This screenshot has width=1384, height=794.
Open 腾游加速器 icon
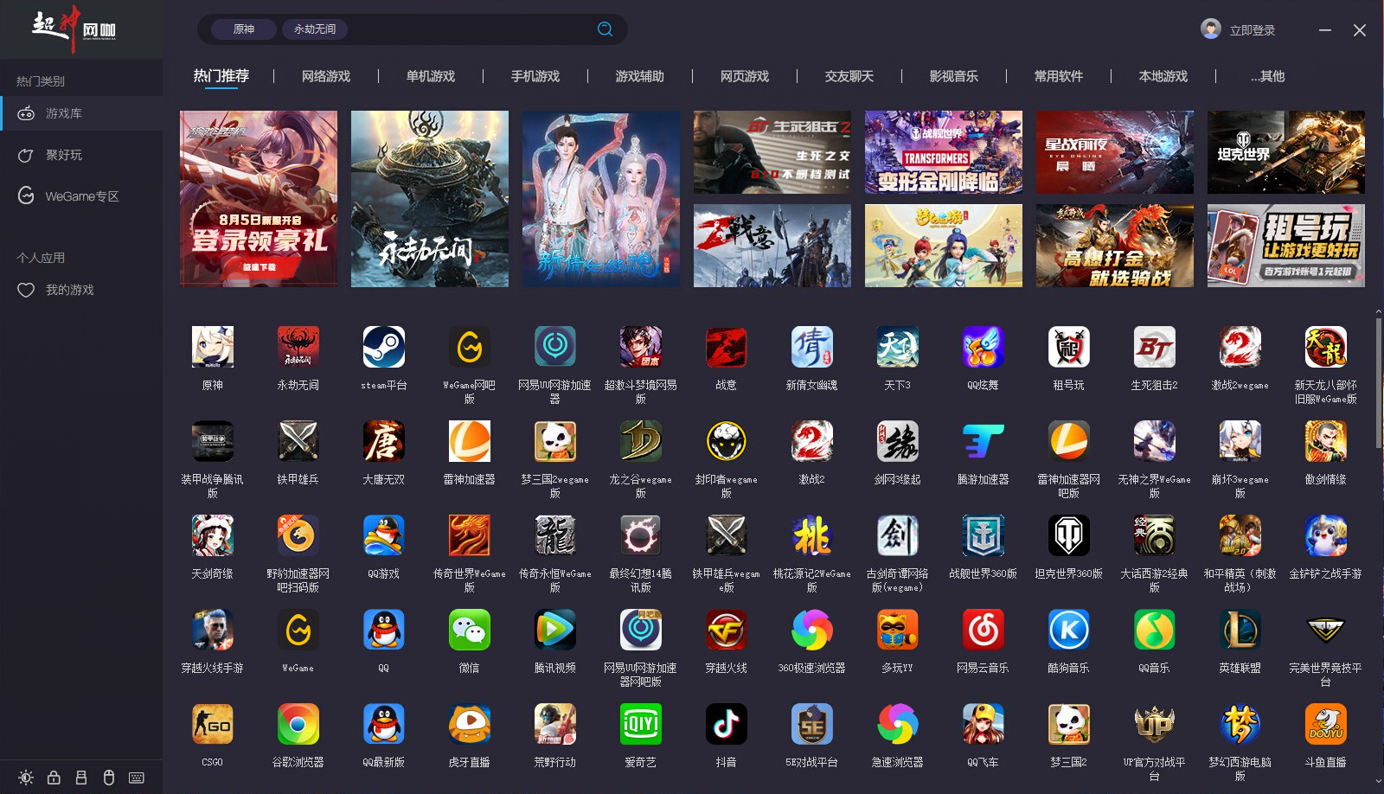[984, 441]
